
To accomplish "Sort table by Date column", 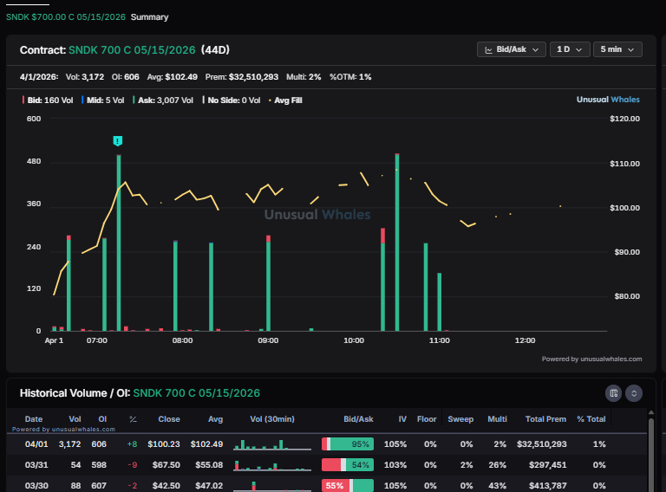I will 34,419.
